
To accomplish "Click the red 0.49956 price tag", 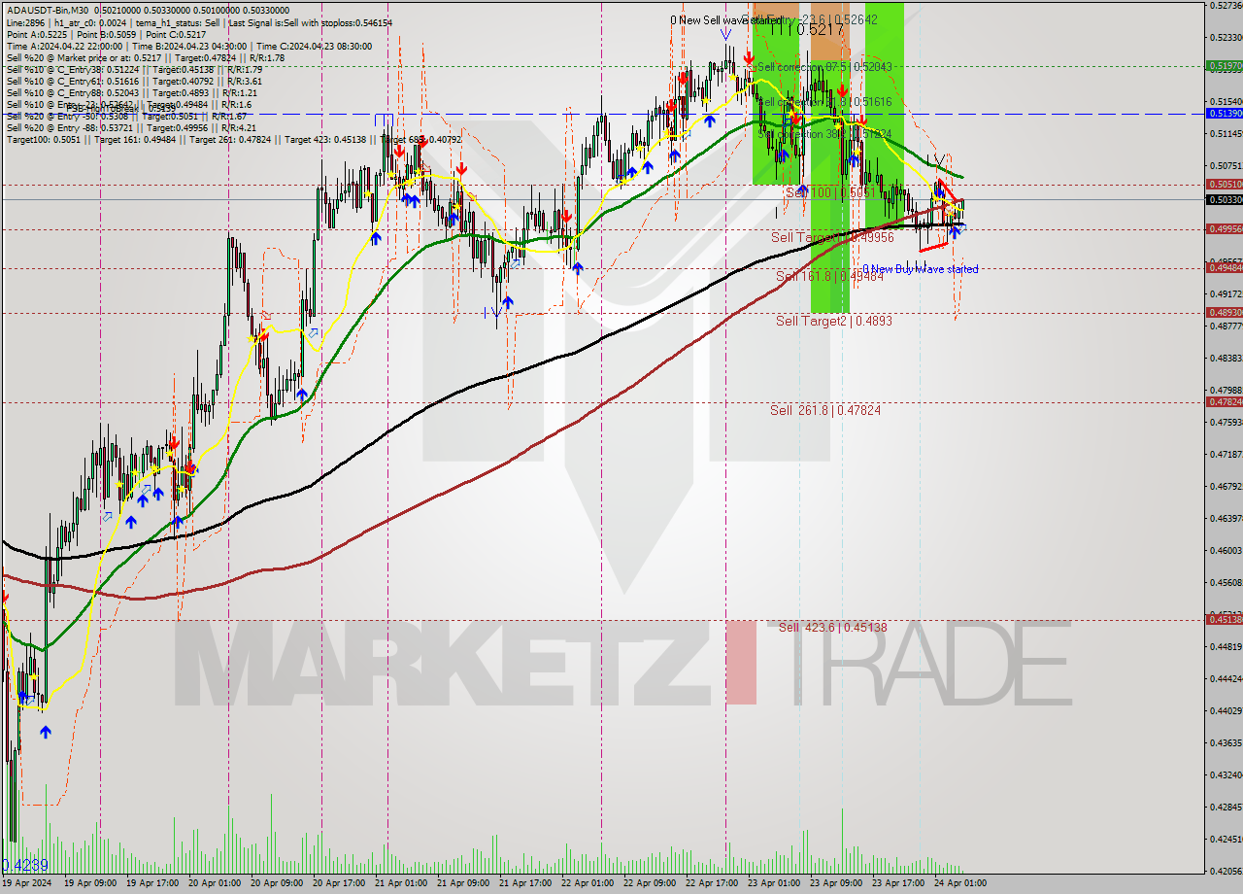I will tap(1224, 228).
